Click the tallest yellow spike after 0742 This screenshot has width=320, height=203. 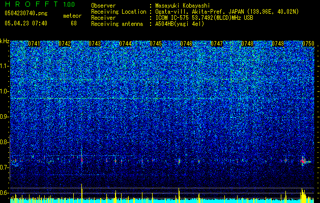[81, 193]
